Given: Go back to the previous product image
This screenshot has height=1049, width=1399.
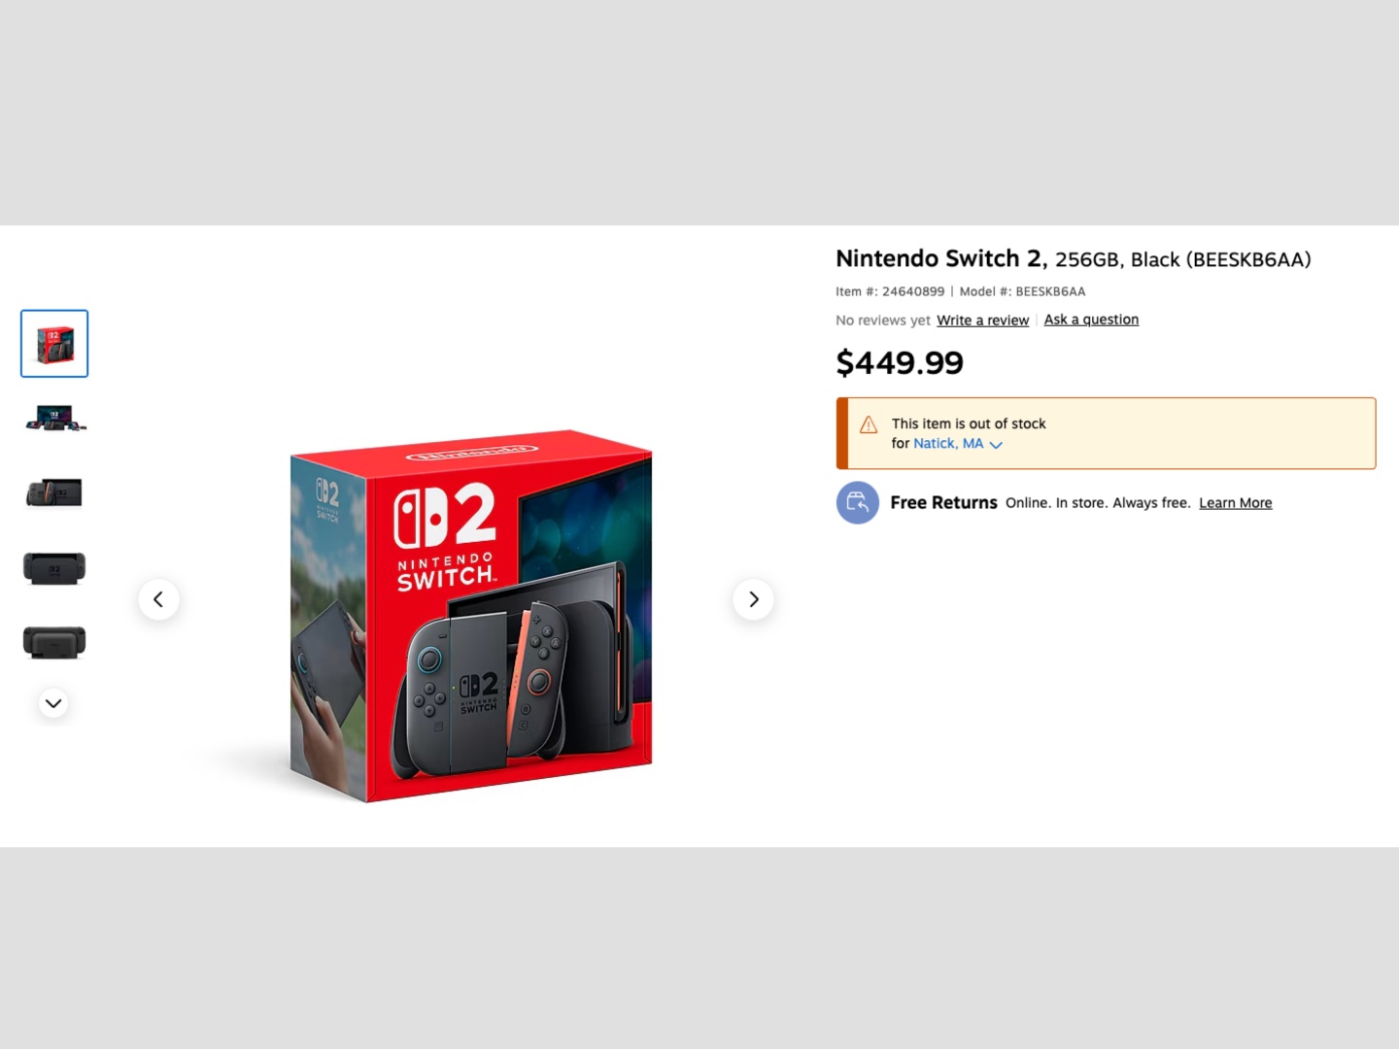Looking at the screenshot, I should coord(158,599).
